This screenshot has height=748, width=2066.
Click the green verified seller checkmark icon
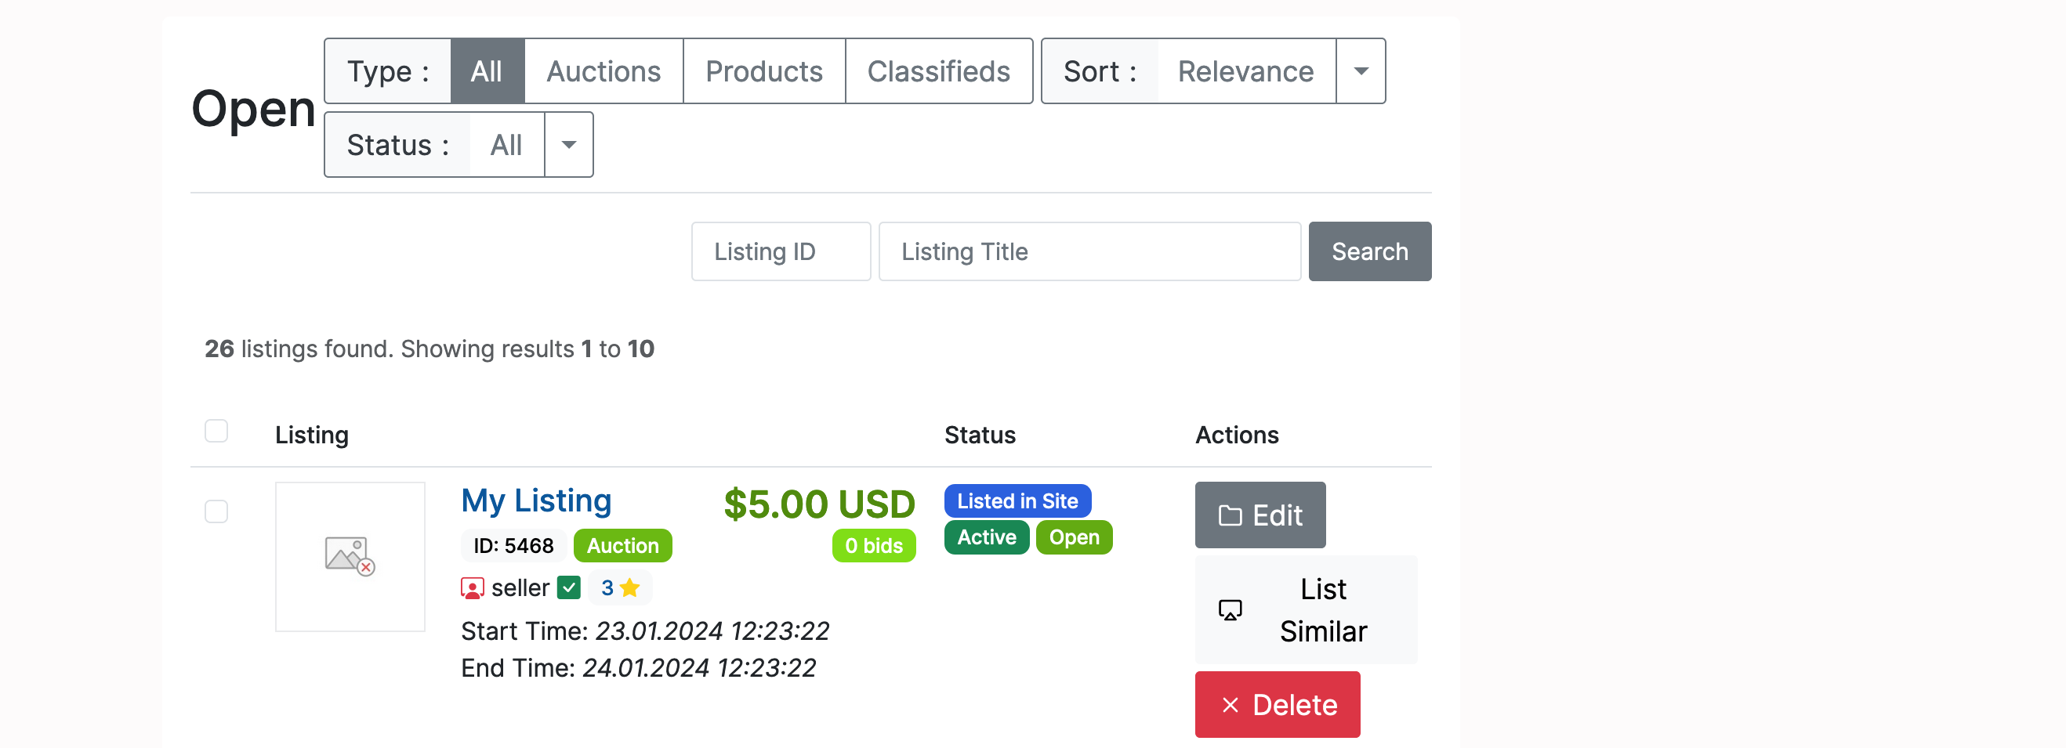pyautogui.click(x=569, y=588)
